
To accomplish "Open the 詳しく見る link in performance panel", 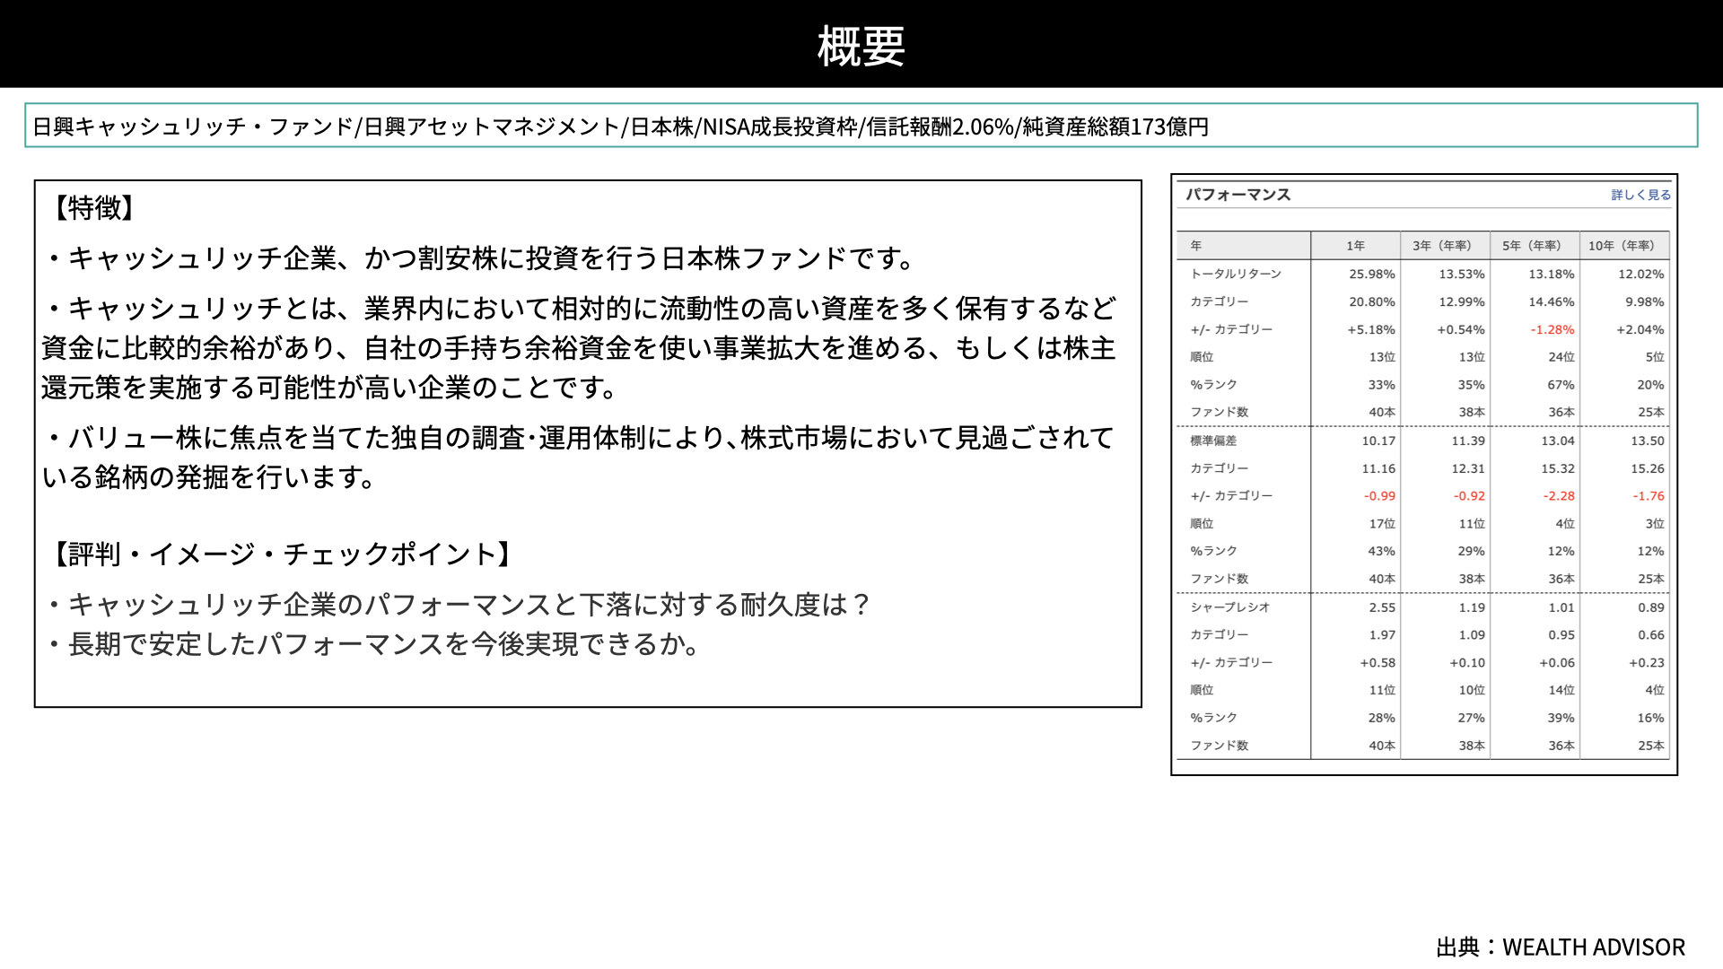I will coord(1640,195).
